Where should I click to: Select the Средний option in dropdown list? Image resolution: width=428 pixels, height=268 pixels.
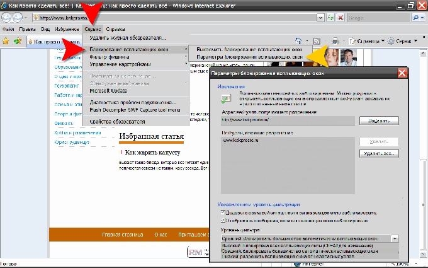pyautogui.click(x=309, y=251)
